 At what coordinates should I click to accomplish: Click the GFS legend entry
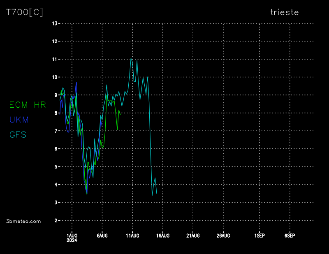pyautogui.click(x=18, y=134)
